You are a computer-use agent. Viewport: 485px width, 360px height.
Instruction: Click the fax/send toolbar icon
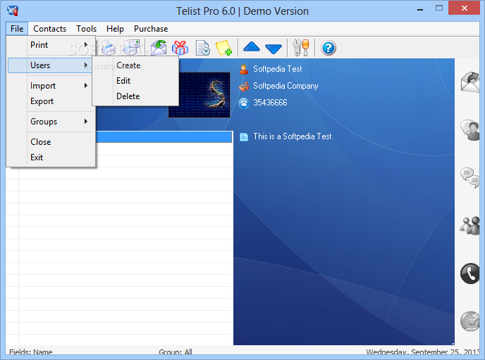point(132,47)
